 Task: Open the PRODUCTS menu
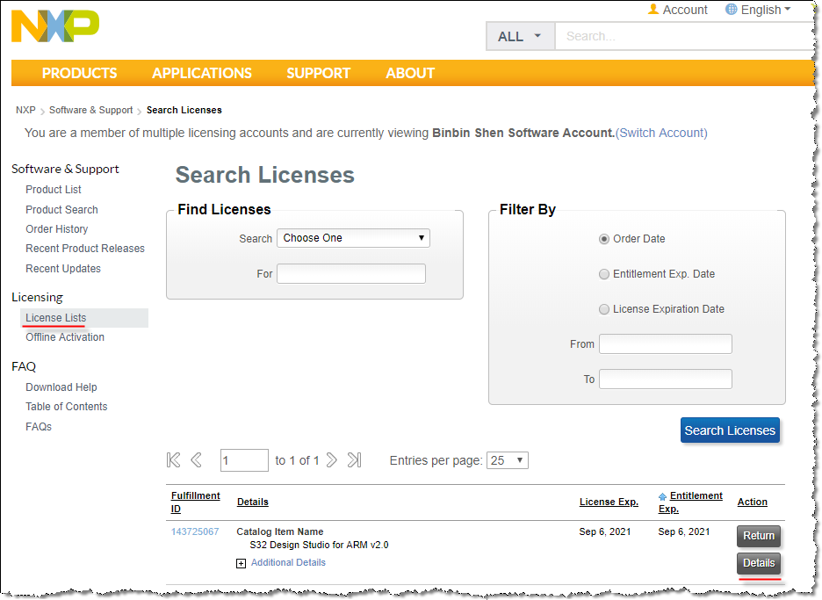(x=79, y=73)
